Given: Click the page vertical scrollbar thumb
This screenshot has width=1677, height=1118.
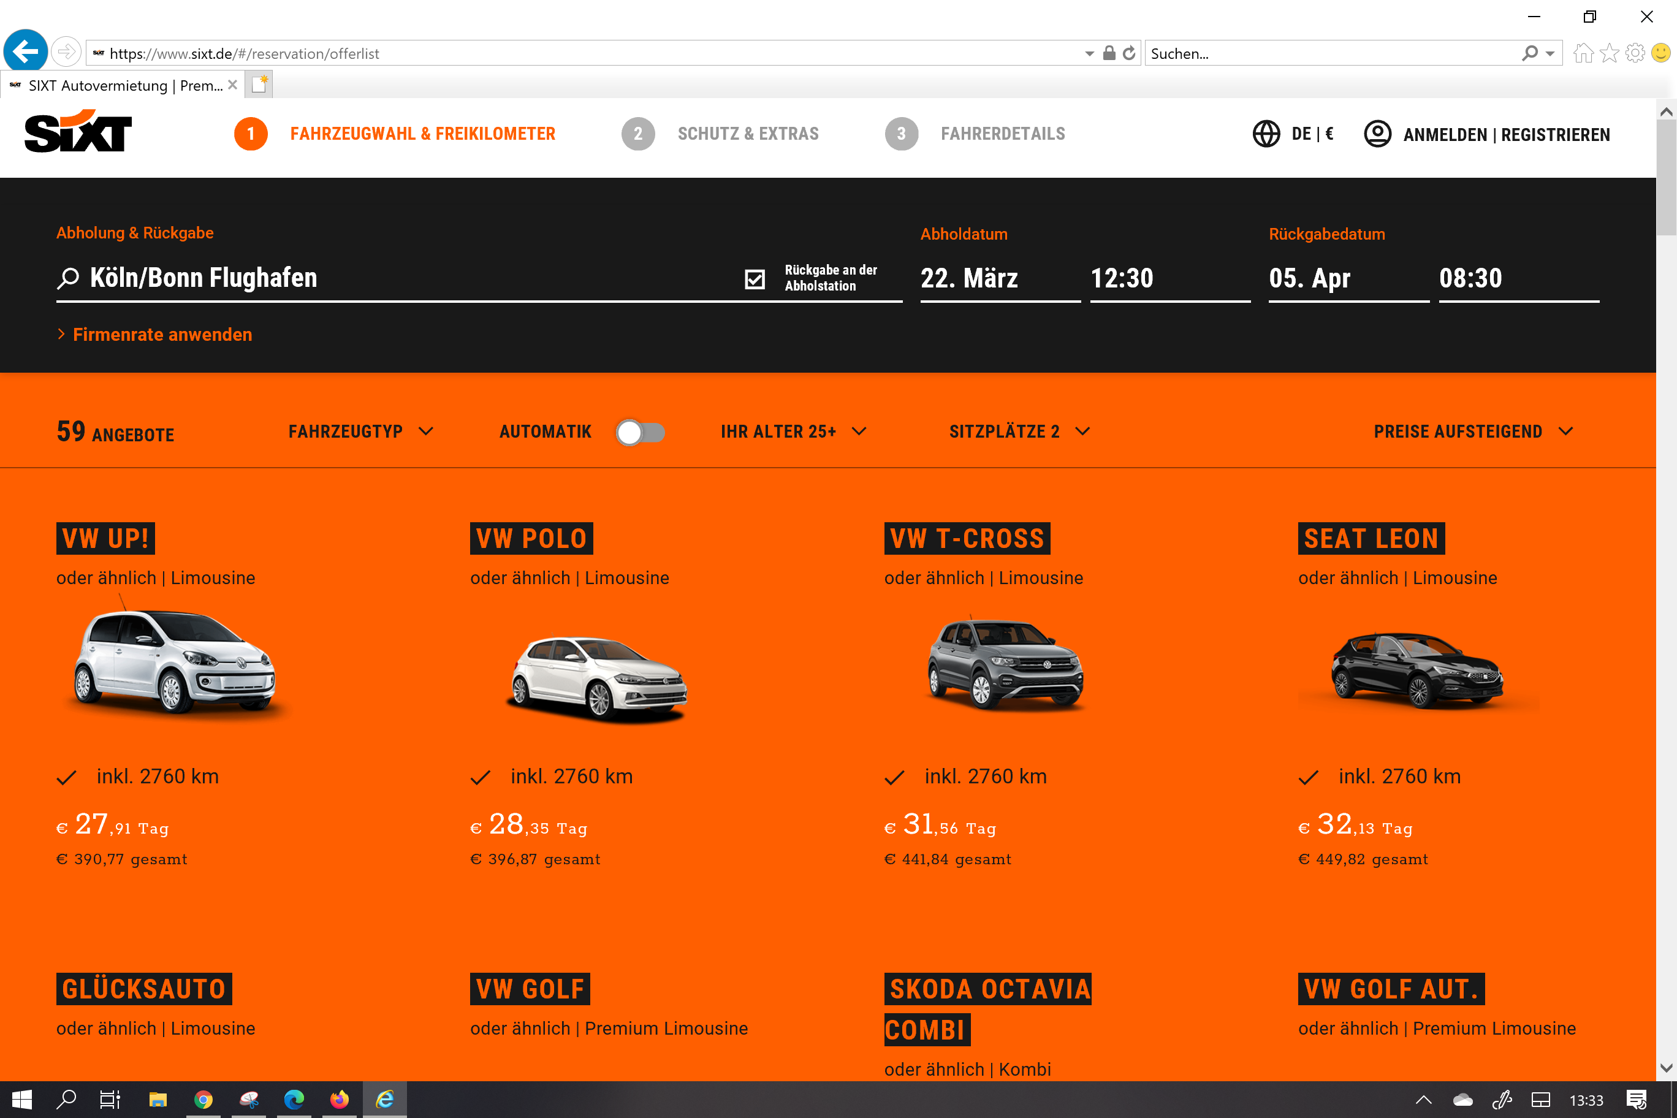Looking at the screenshot, I should (x=1667, y=177).
